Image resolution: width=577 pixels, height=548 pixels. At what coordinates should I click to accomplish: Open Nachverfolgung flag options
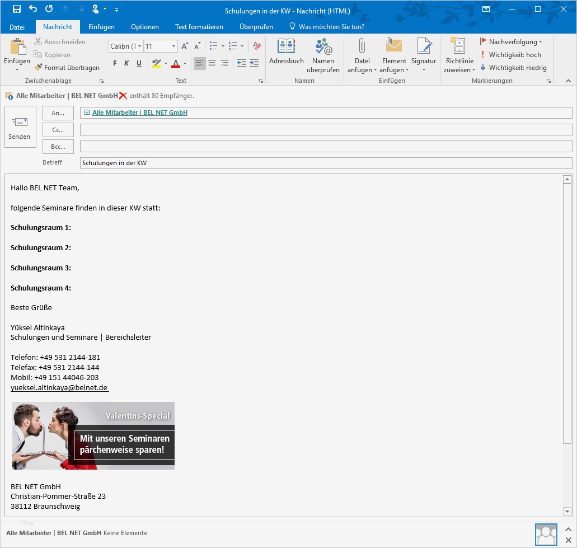click(511, 41)
